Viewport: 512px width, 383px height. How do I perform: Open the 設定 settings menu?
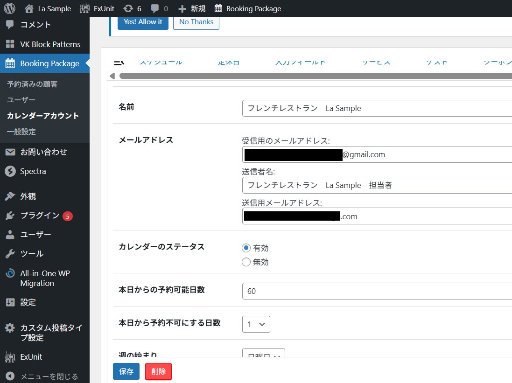point(45,302)
